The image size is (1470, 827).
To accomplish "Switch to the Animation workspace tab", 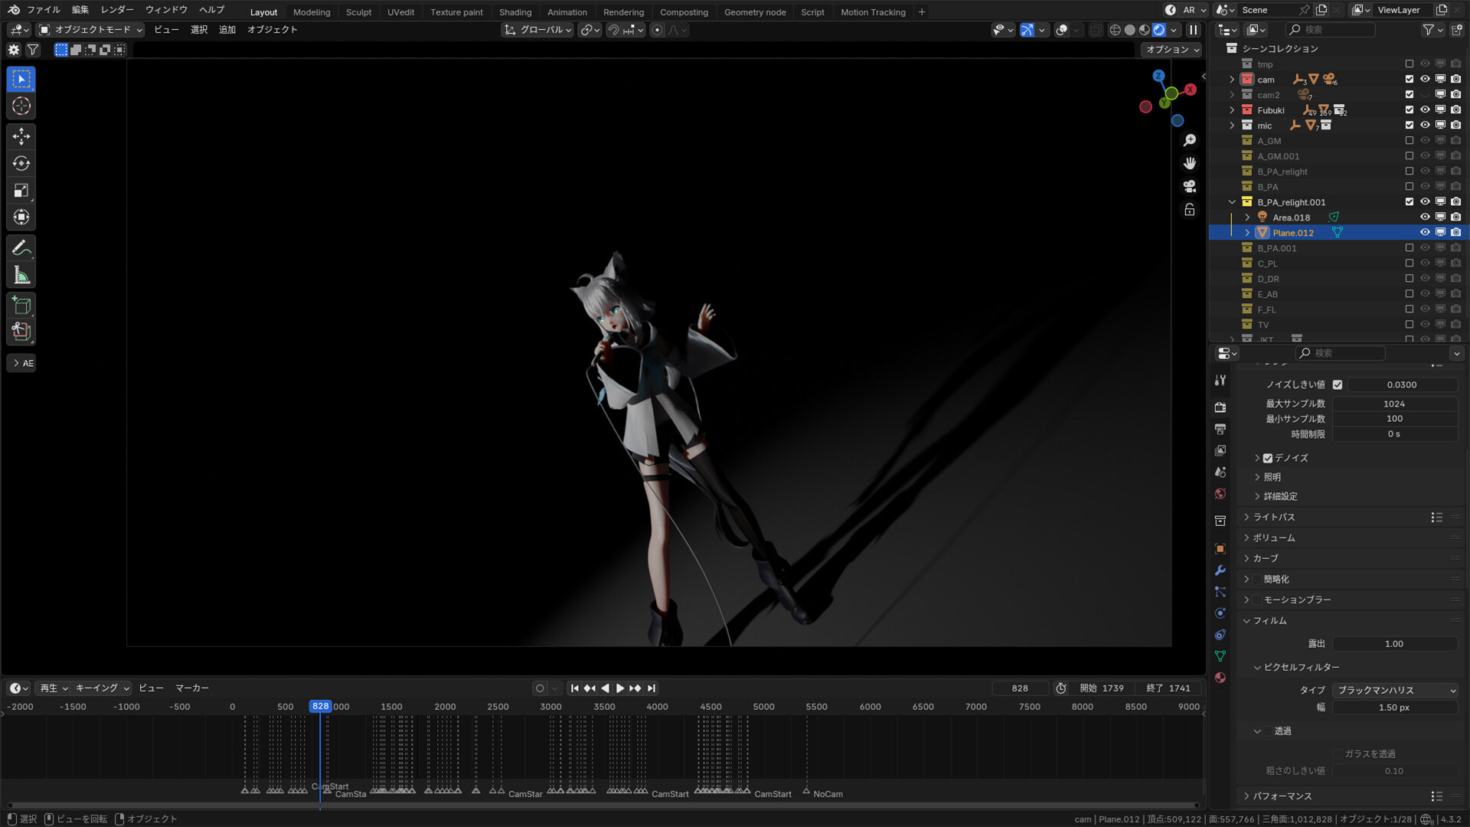I will [567, 12].
